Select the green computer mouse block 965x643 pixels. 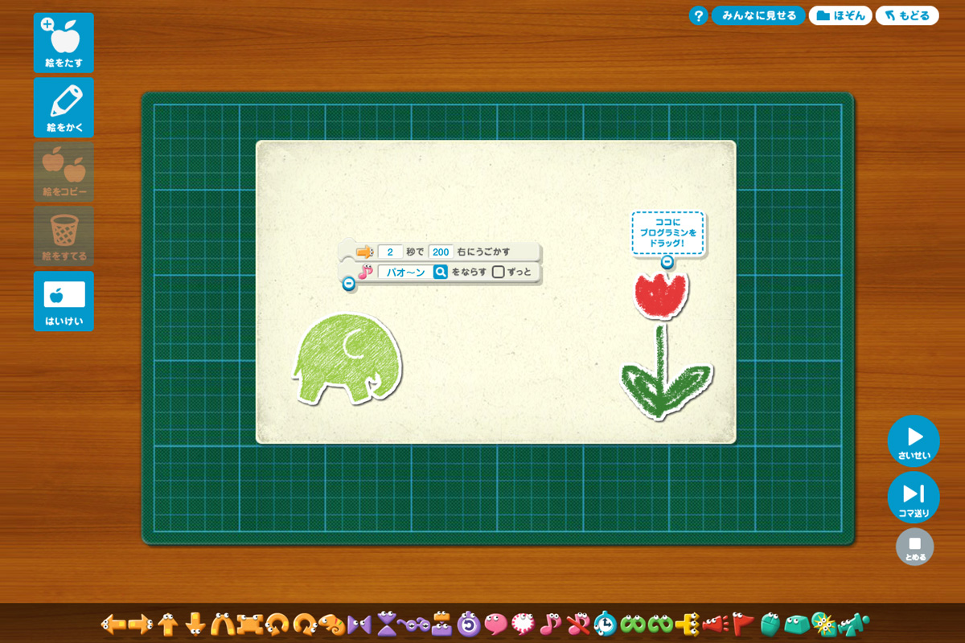point(770,623)
